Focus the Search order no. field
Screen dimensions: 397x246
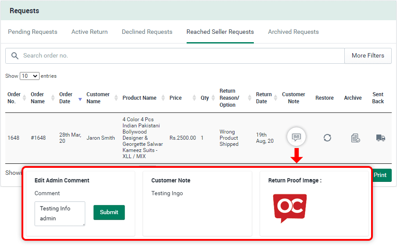click(x=180, y=56)
